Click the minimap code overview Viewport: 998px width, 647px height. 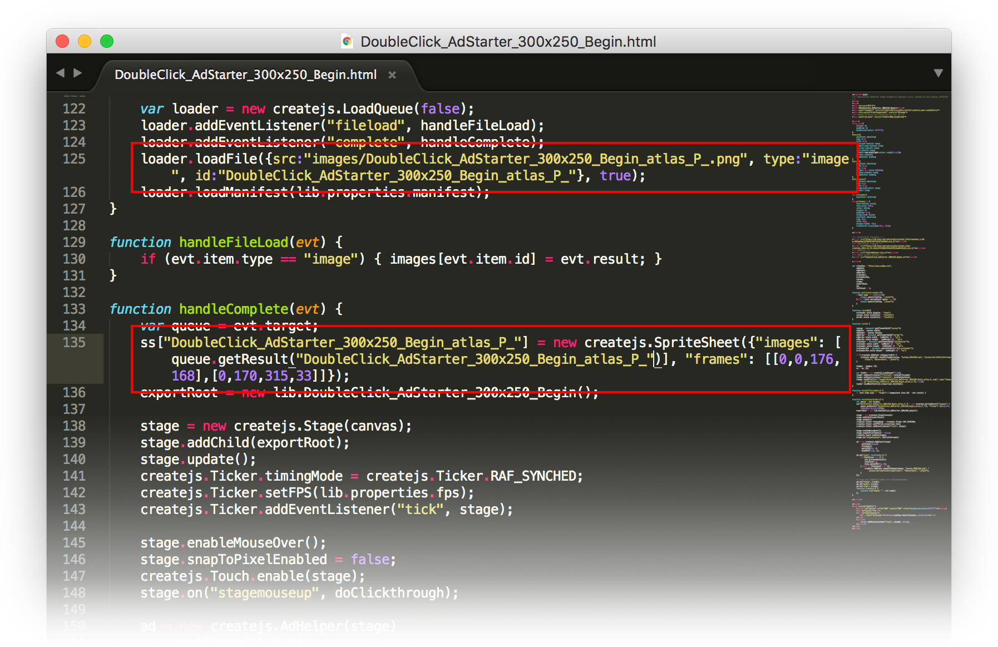(900, 312)
